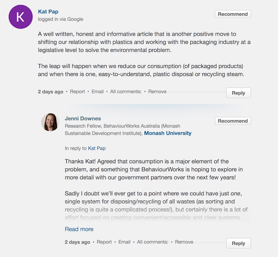Screen dimensions: 278x257
Task: Report Jenni Downes' reply
Action: coord(104,242)
